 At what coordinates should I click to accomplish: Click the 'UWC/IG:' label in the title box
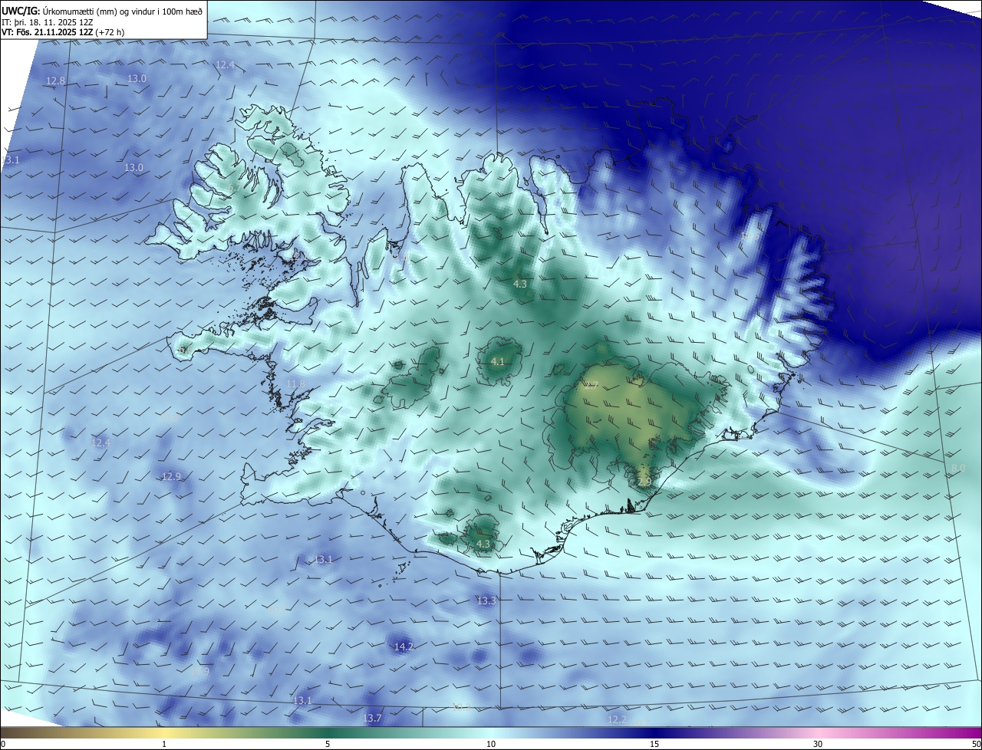point(20,12)
